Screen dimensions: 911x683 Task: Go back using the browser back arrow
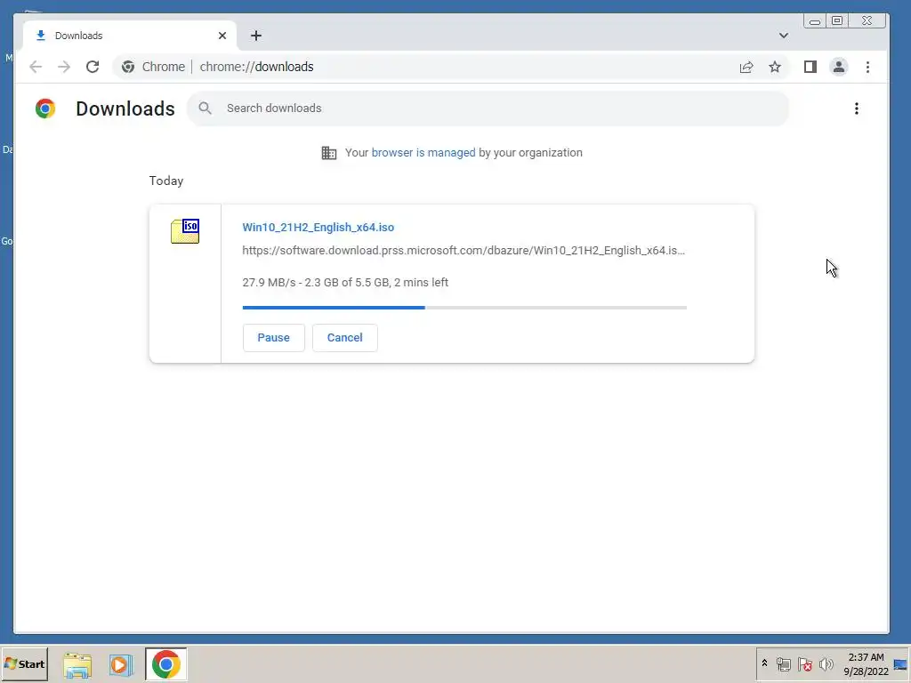point(36,67)
